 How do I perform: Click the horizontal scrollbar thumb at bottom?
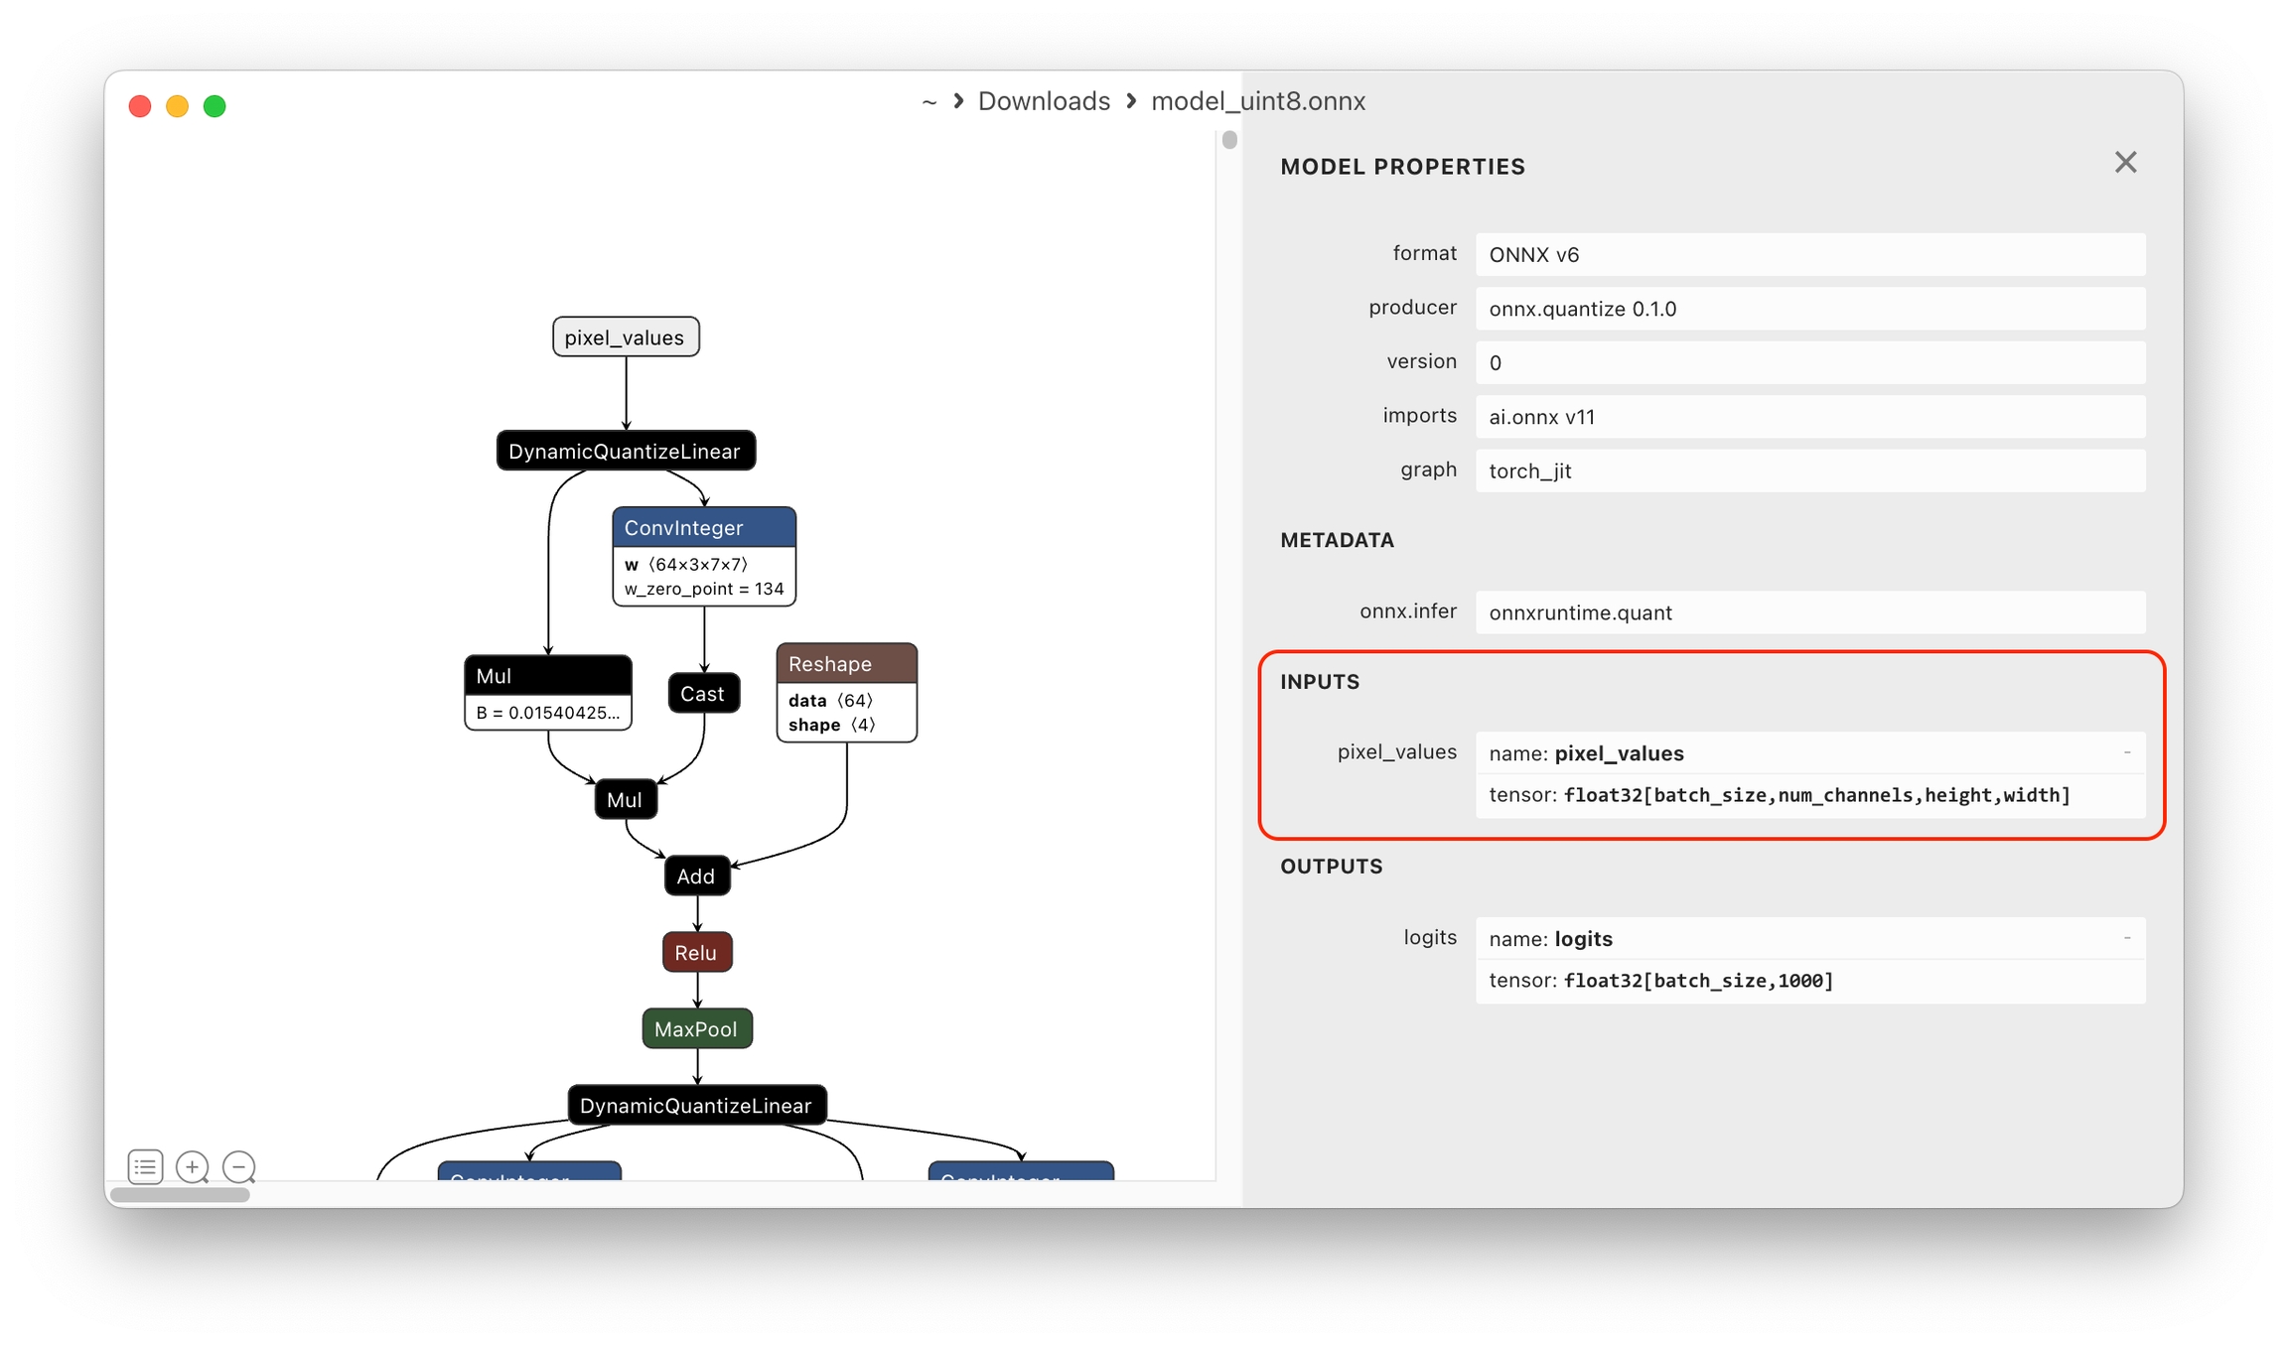click(x=180, y=1194)
